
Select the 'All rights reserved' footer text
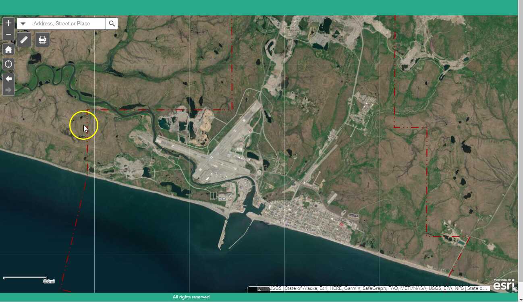191,297
